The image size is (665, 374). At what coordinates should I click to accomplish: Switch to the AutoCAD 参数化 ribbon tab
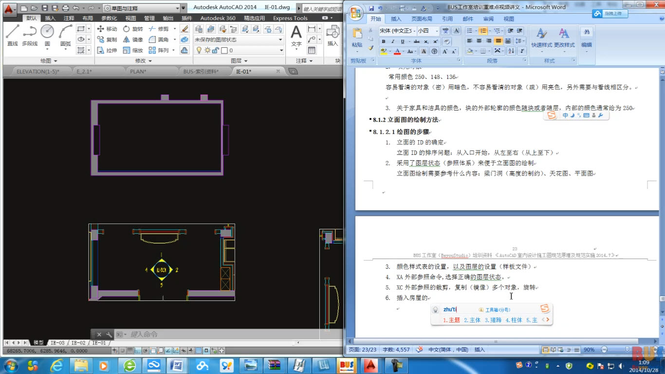click(110, 18)
